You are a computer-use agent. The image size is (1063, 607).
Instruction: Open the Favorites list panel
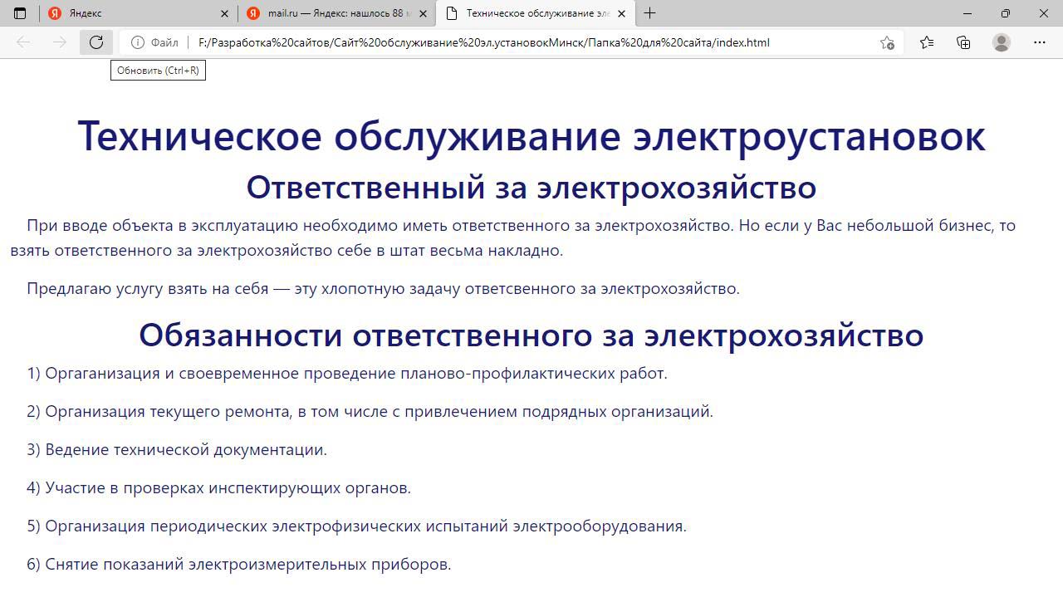[927, 42]
